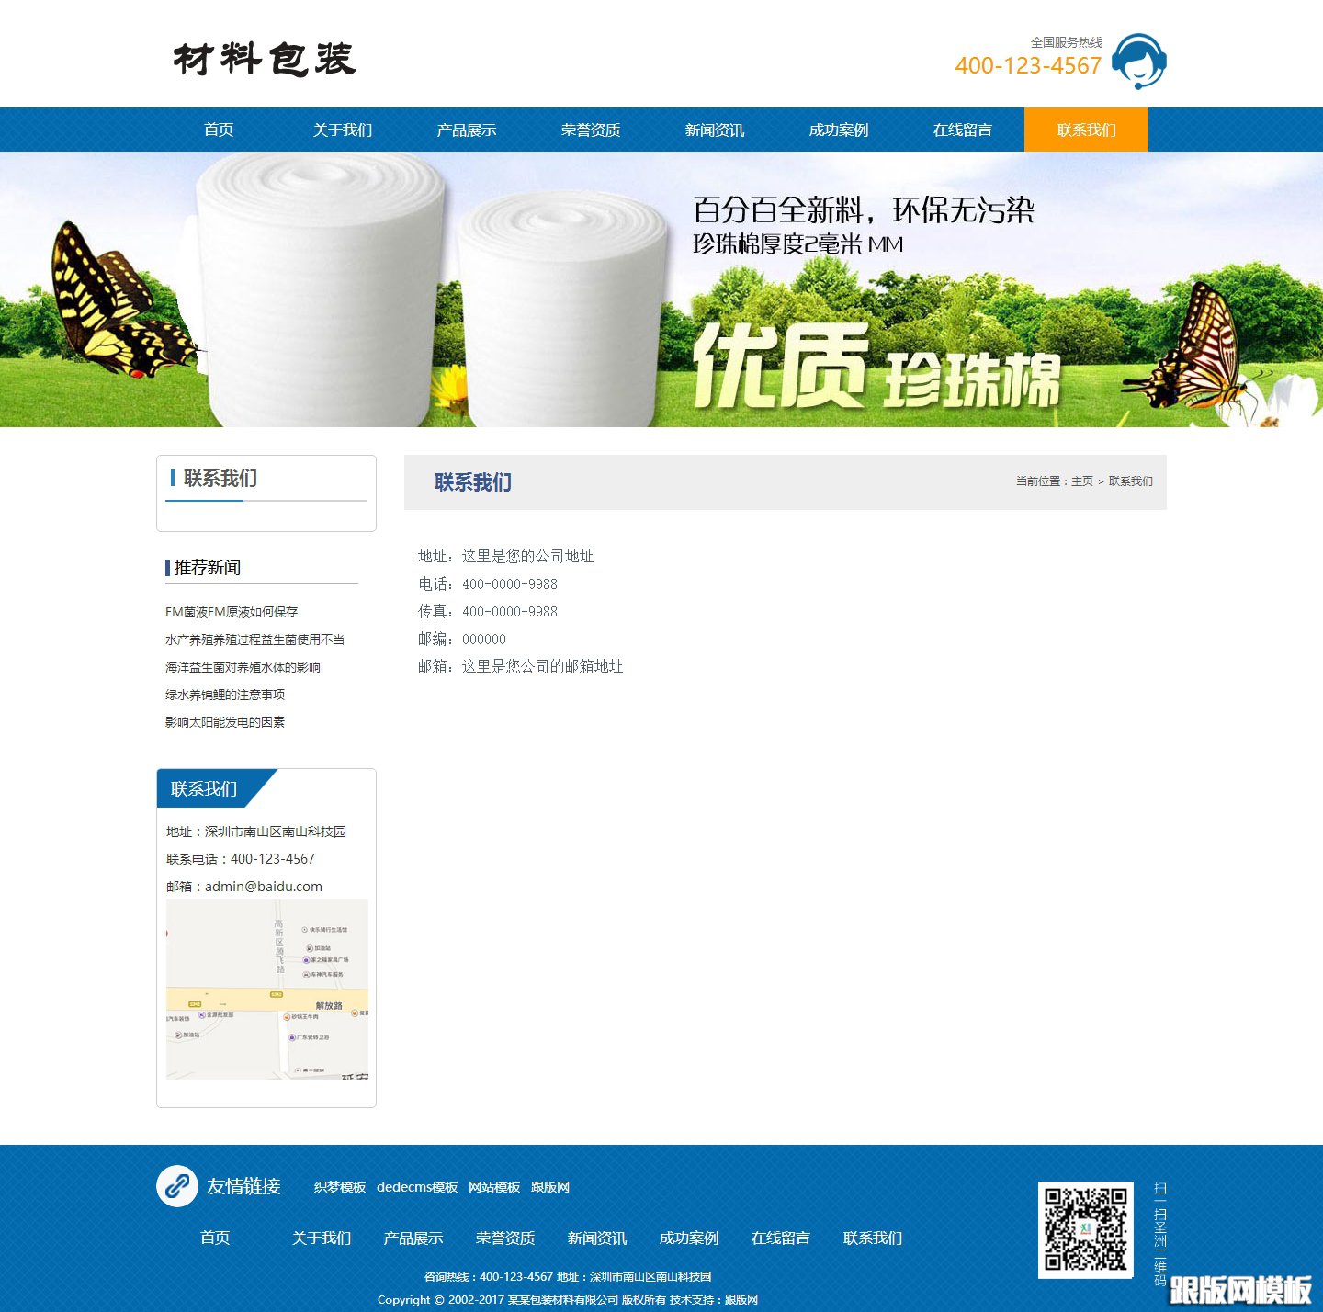Click the 材料包装 logo image
This screenshot has height=1312, width=1323.
point(264,58)
